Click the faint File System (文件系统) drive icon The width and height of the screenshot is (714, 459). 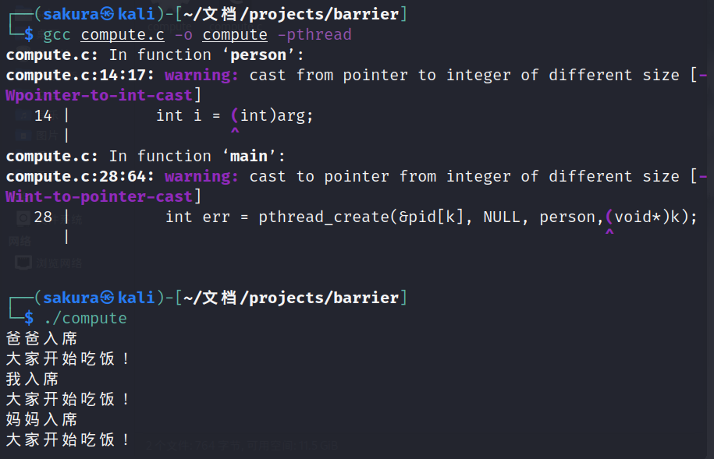coord(24,217)
